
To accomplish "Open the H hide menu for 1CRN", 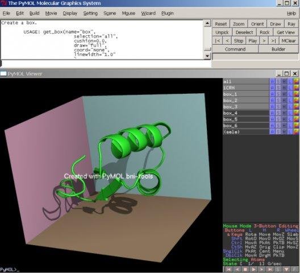I will click(x=284, y=88).
